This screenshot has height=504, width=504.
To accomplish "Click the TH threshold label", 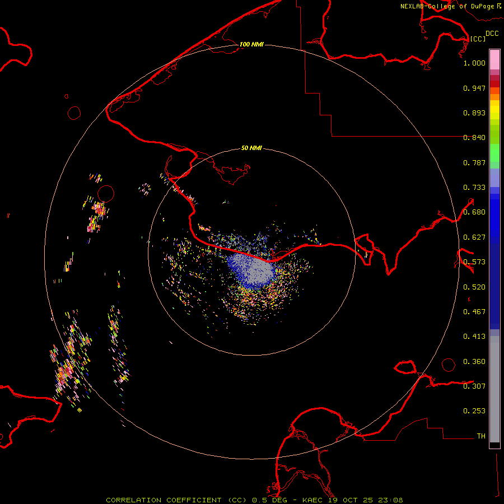I will (480, 436).
